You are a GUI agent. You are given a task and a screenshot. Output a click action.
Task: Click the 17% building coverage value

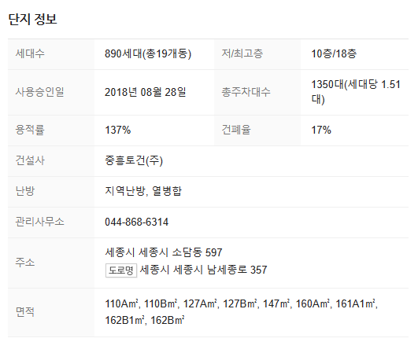[x=321, y=131]
